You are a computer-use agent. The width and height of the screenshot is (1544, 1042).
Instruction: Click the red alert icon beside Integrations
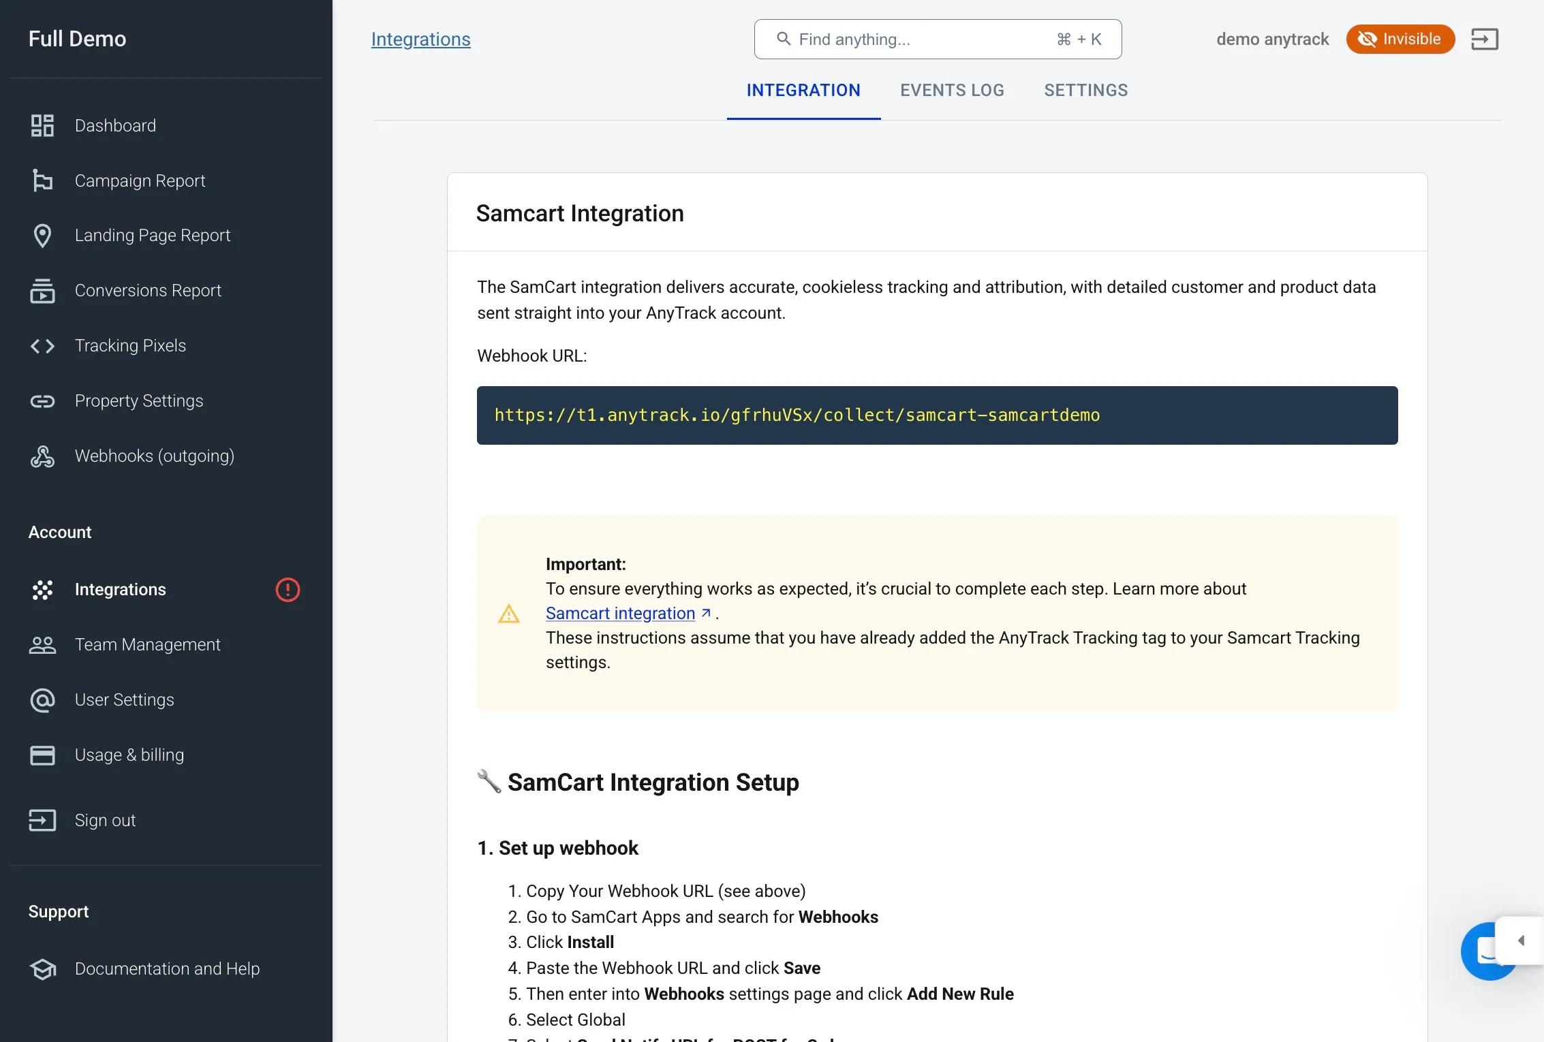point(288,590)
